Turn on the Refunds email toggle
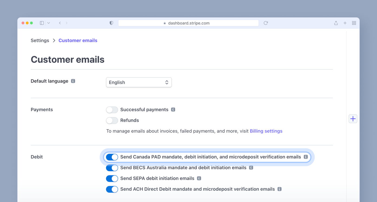Screen dimensions: 377x202 click(112, 120)
